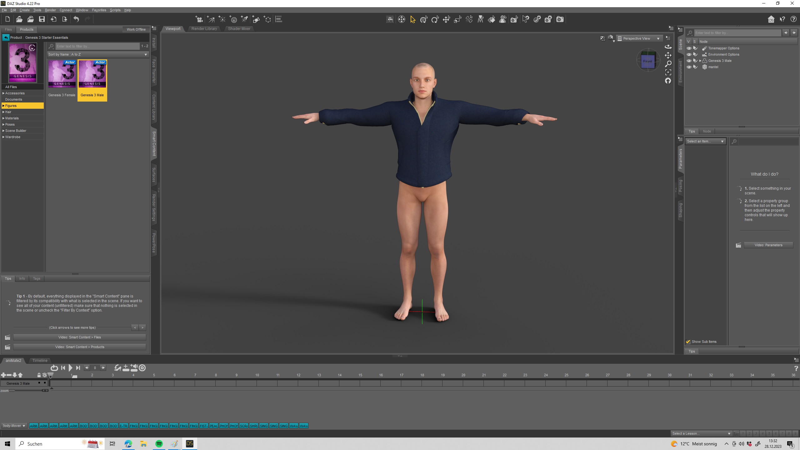Switch to the Render Library tab
The image size is (800, 450).
point(204,29)
